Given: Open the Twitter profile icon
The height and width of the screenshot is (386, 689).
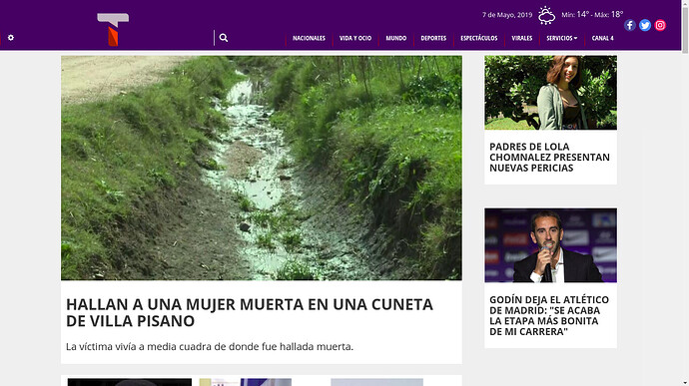Looking at the screenshot, I should 645,26.
